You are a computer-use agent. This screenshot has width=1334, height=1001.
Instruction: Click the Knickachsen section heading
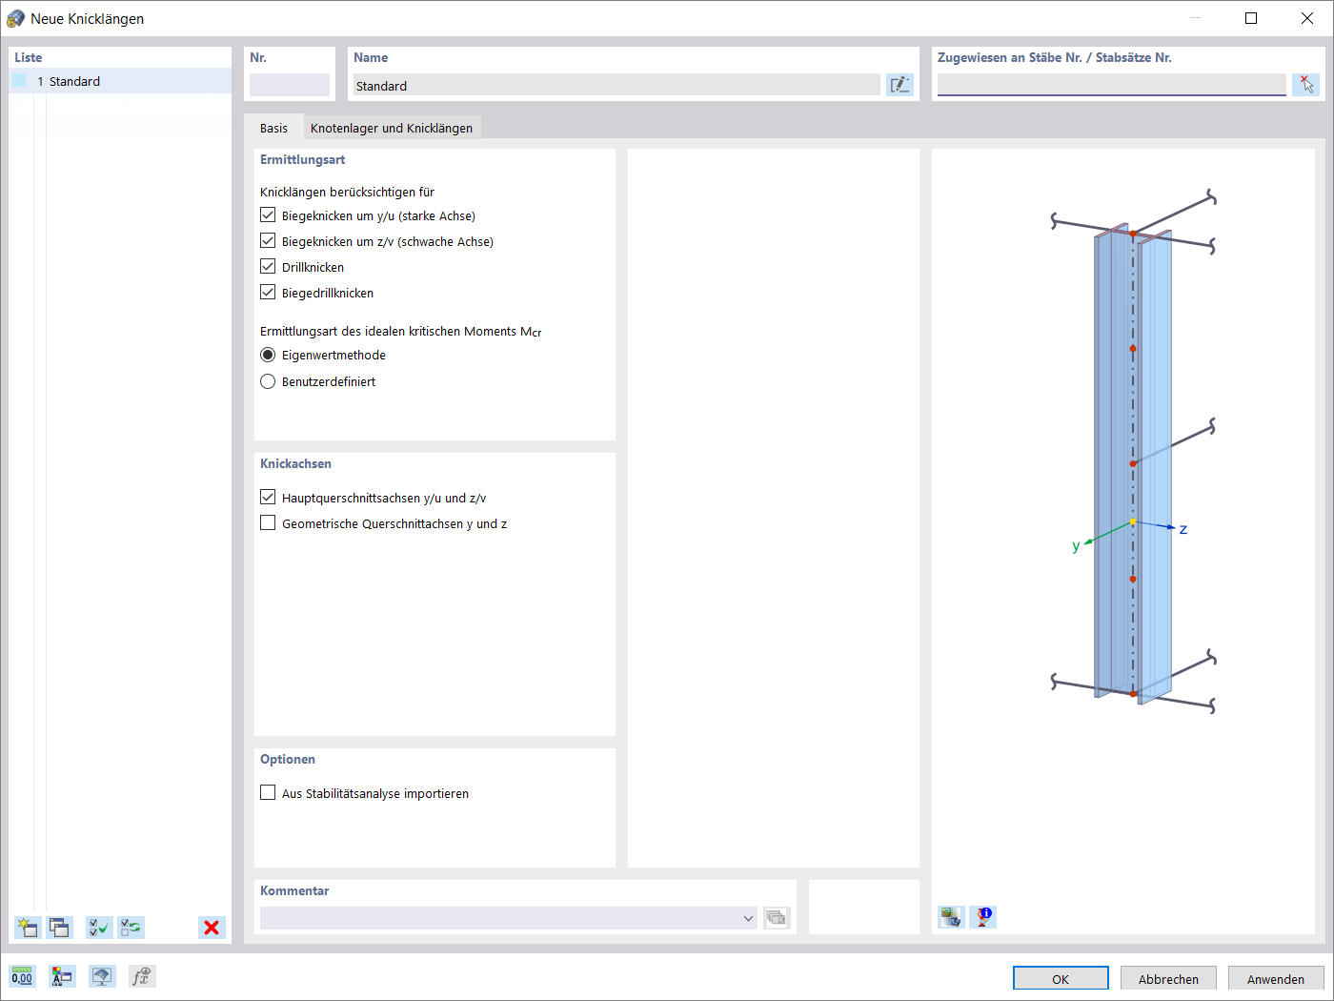point(295,463)
